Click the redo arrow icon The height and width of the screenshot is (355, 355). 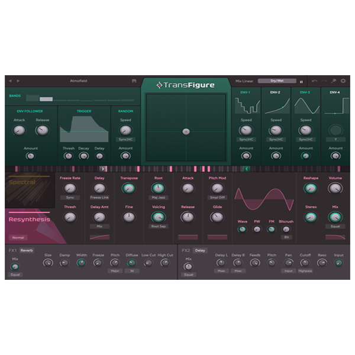click(x=324, y=81)
